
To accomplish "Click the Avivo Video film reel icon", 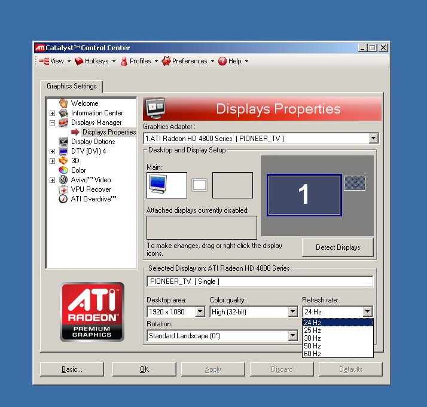I will [63, 179].
